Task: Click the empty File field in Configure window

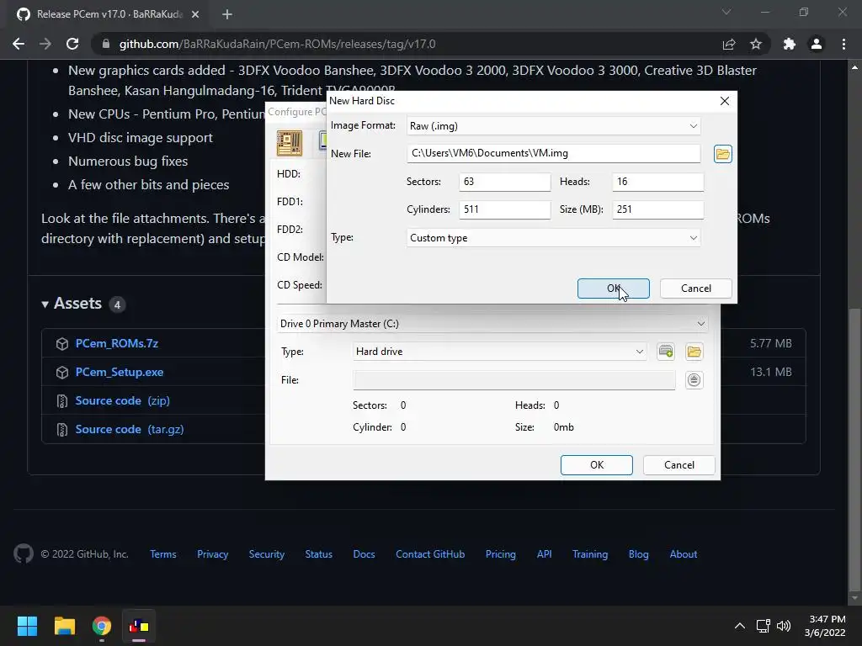Action: tap(514, 380)
